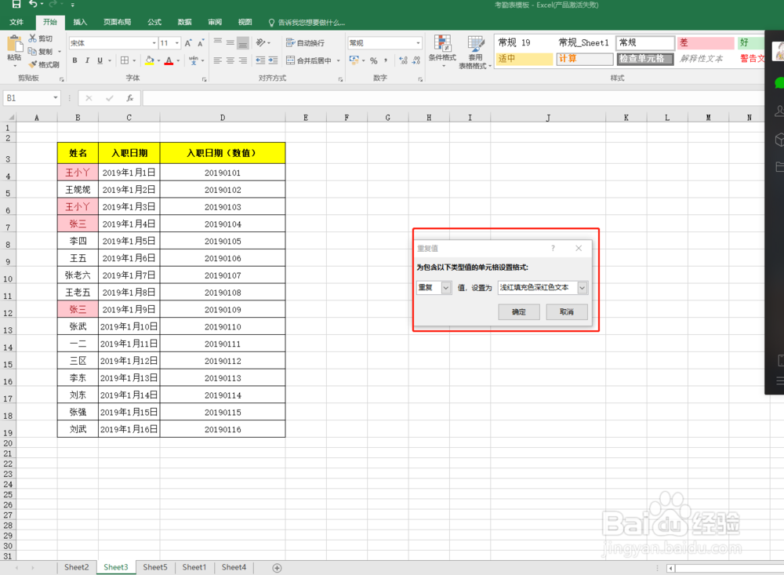Open Format as Table gallery
The height and width of the screenshot is (575, 784).
coord(476,52)
